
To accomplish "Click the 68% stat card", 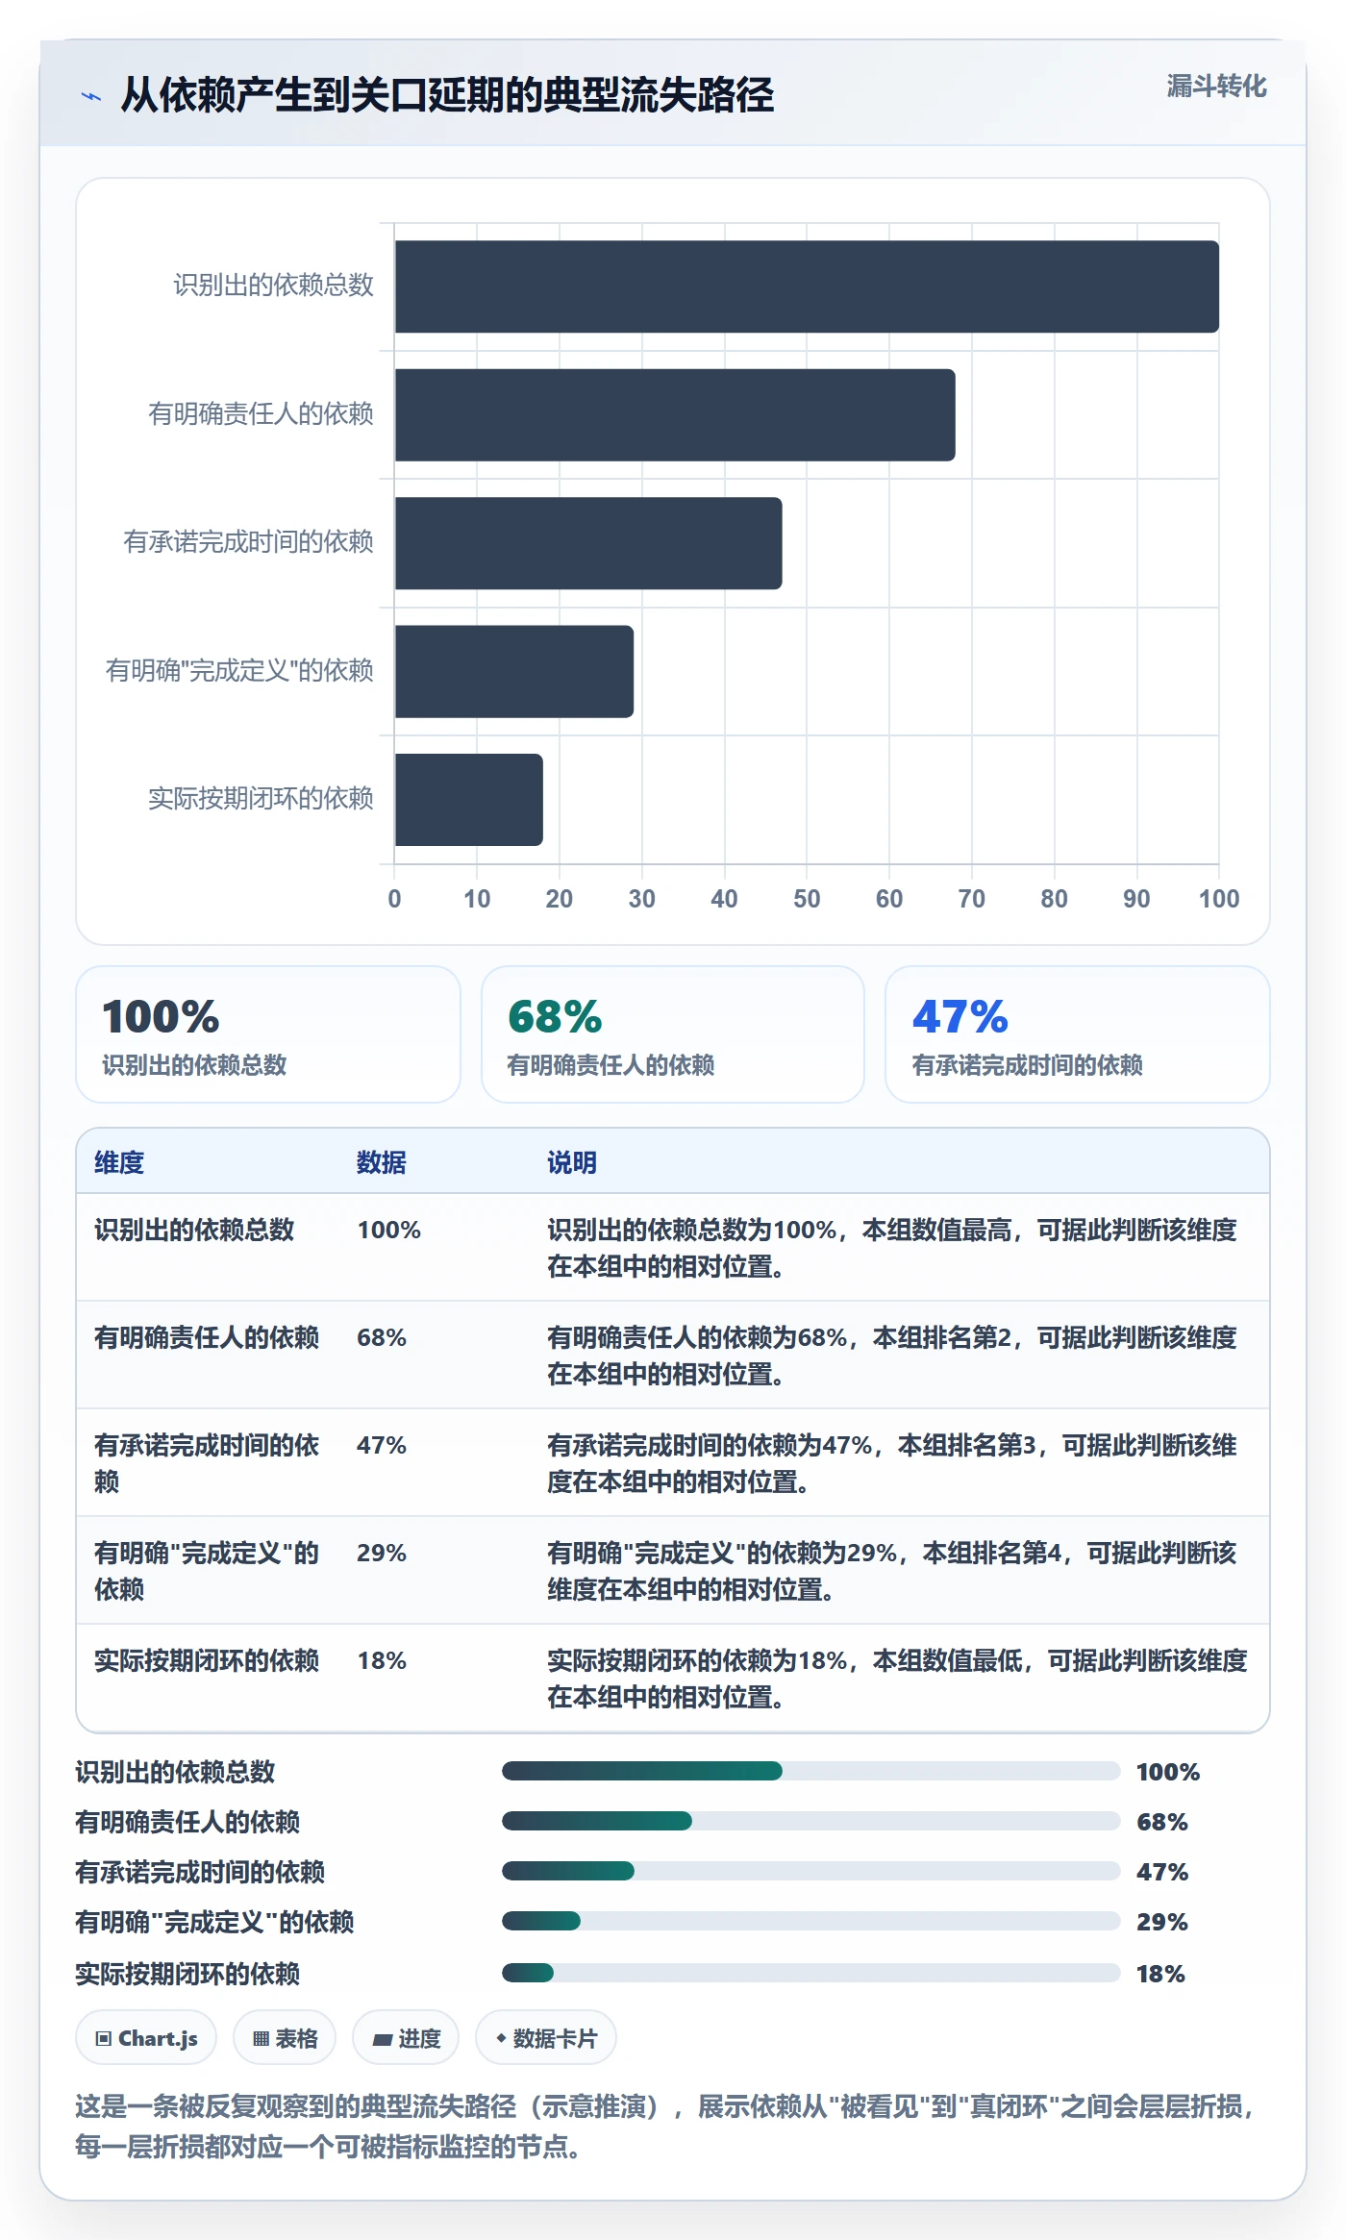I will point(673,1034).
